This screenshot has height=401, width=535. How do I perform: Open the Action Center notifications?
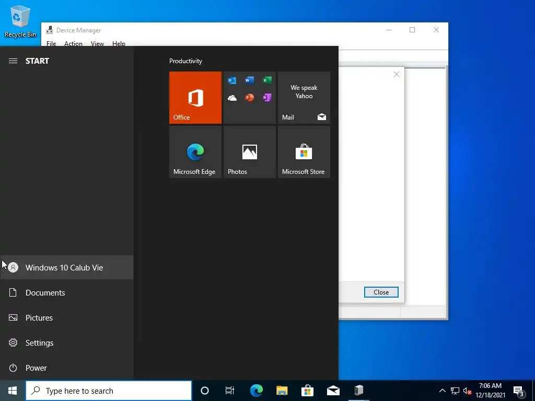(519, 391)
